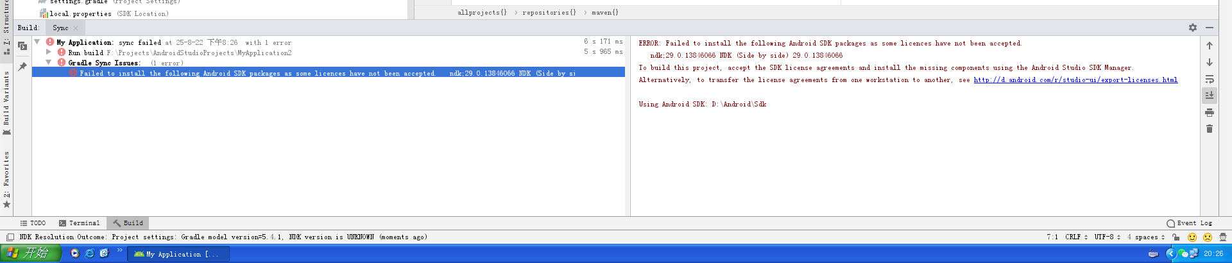Viewport: 1232px width, 263px height.
Task: Click the NDK Resolution Outcome status message
Action: coord(223,237)
